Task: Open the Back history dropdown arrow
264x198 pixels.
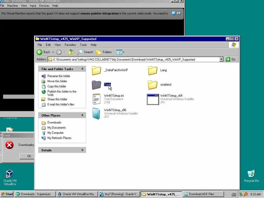Action: tap(53, 52)
